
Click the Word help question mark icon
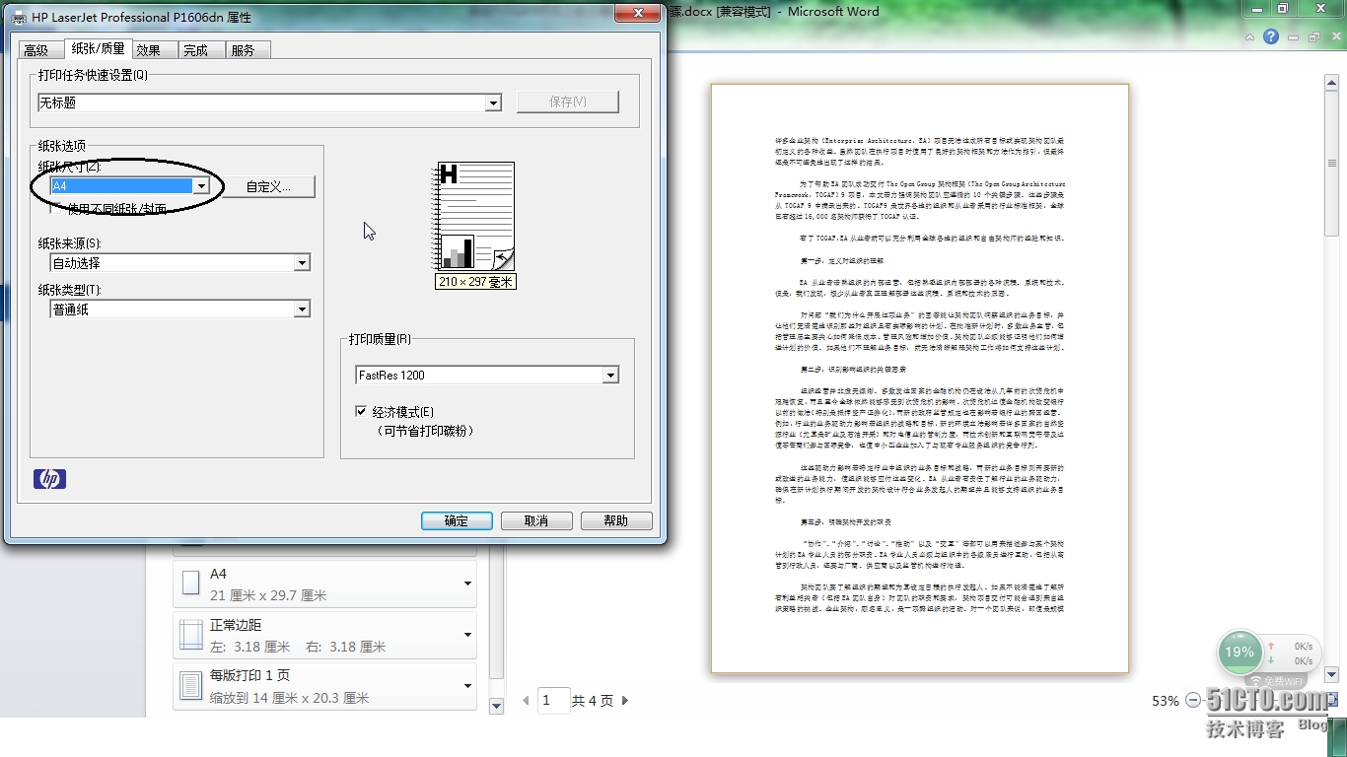pyautogui.click(x=1271, y=36)
